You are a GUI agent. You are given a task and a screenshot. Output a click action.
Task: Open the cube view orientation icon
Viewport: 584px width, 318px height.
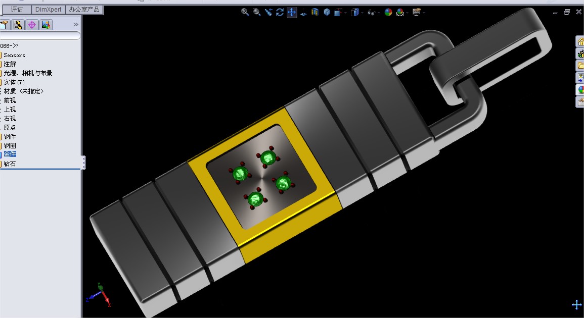tap(327, 12)
